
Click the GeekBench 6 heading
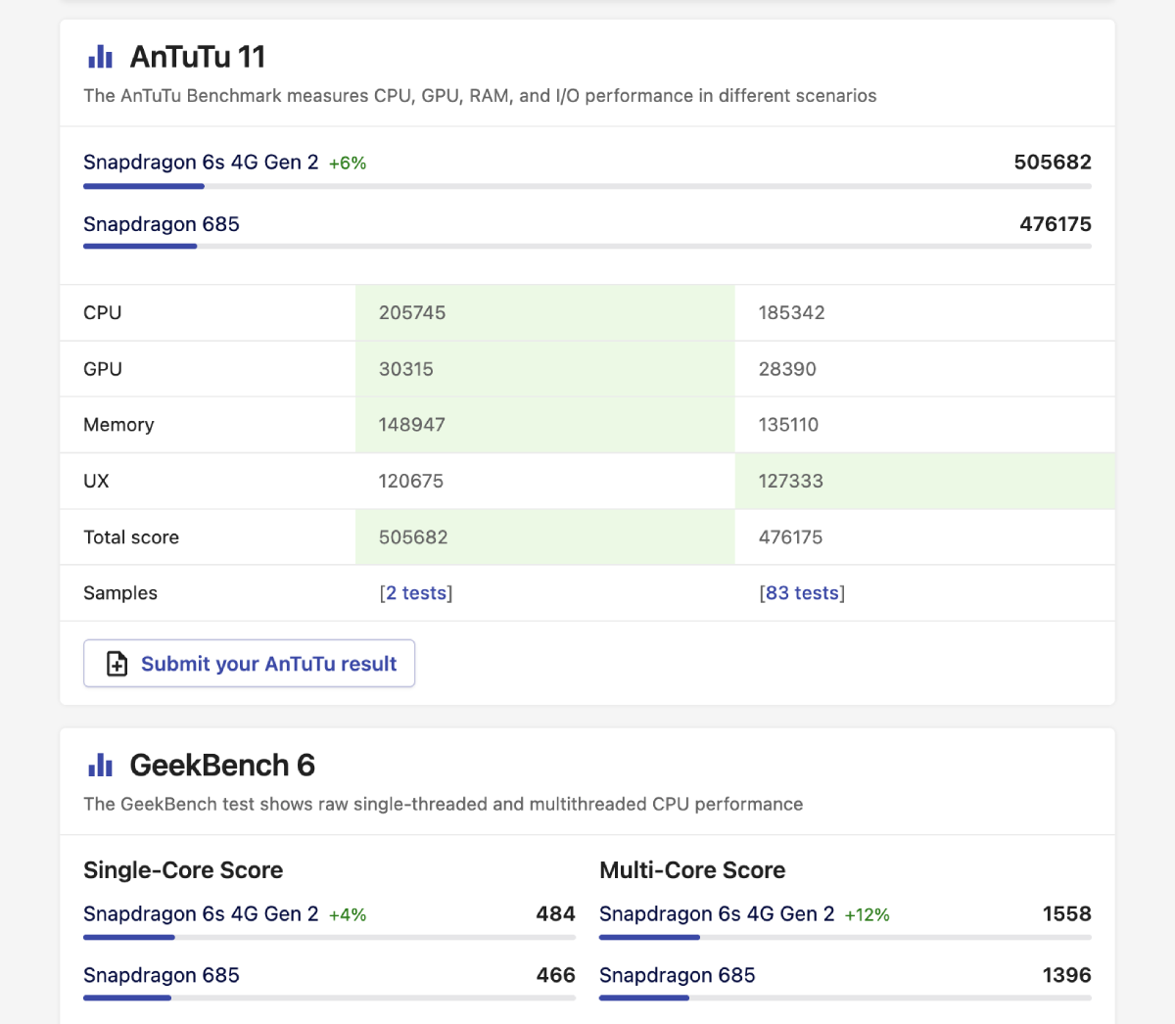(x=222, y=765)
